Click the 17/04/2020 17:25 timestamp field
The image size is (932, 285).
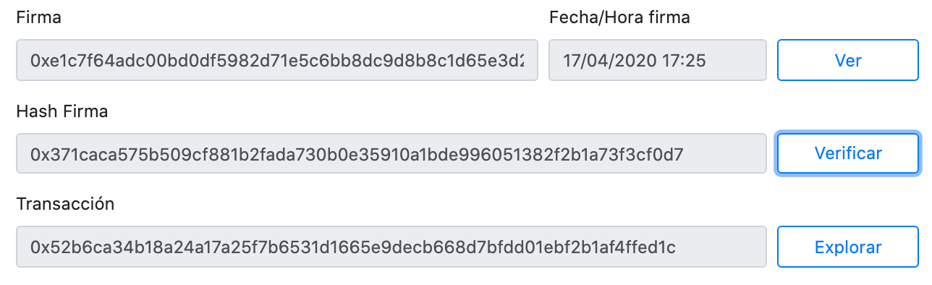pos(658,60)
